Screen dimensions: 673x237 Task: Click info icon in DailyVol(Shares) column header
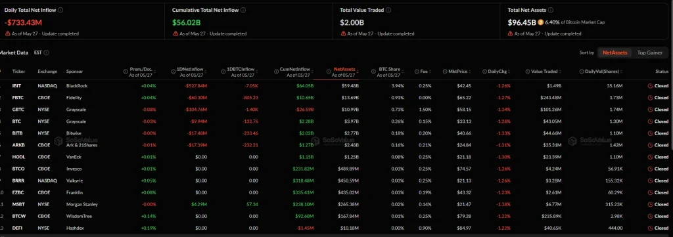pos(582,72)
